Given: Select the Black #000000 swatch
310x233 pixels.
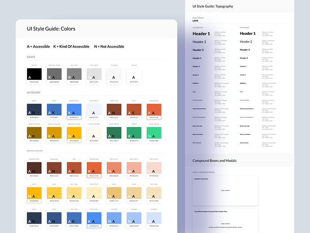Looking at the screenshot, I should pos(34,76).
